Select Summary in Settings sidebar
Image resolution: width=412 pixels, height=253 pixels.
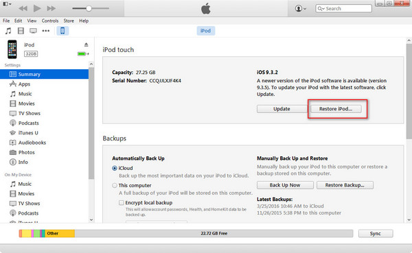(x=44, y=74)
